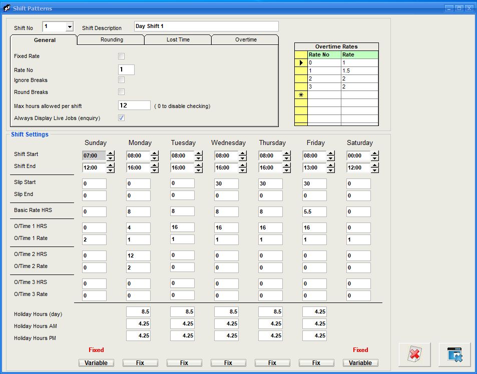Screen dimensions: 477x374
Task: Uncheck Always Display Live Jobs checkbox
Action: pyautogui.click(x=121, y=118)
